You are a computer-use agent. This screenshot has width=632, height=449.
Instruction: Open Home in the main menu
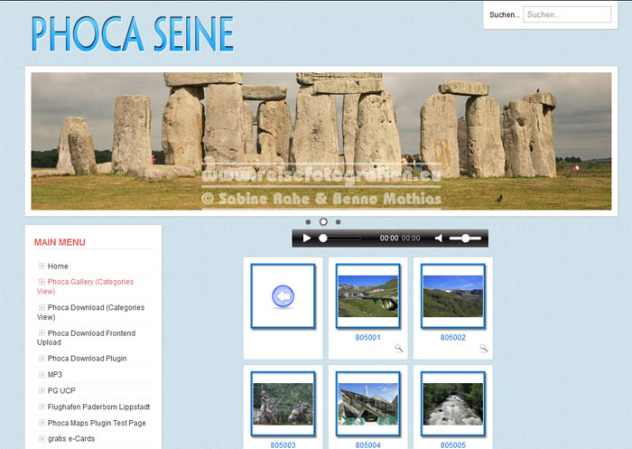pos(58,267)
